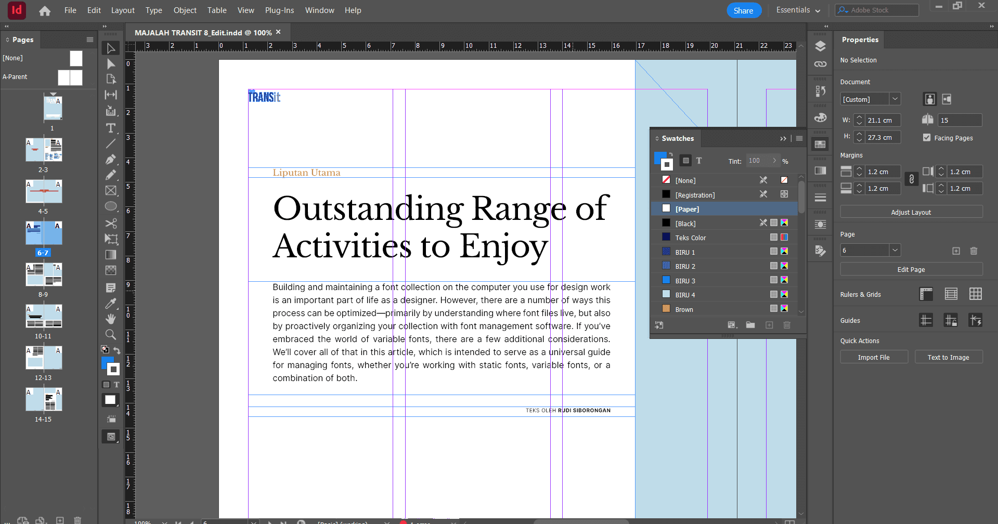
Task: Toggle the margins link chain icon
Action: click(911, 179)
